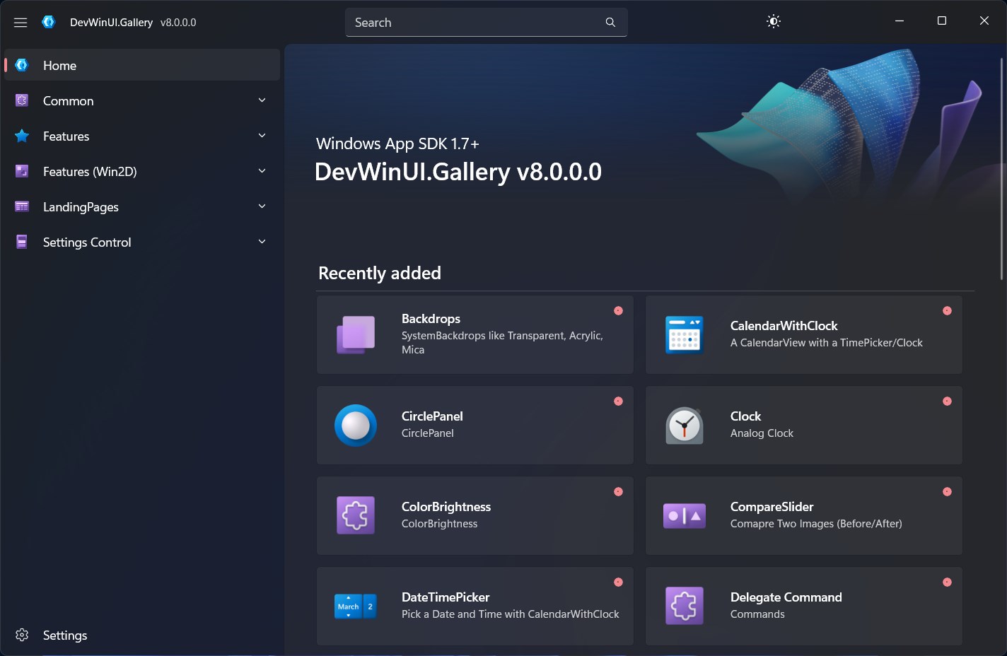This screenshot has width=1007, height=656.
Task: Open the Backdrops card title
Action: [x=431, y=319]
